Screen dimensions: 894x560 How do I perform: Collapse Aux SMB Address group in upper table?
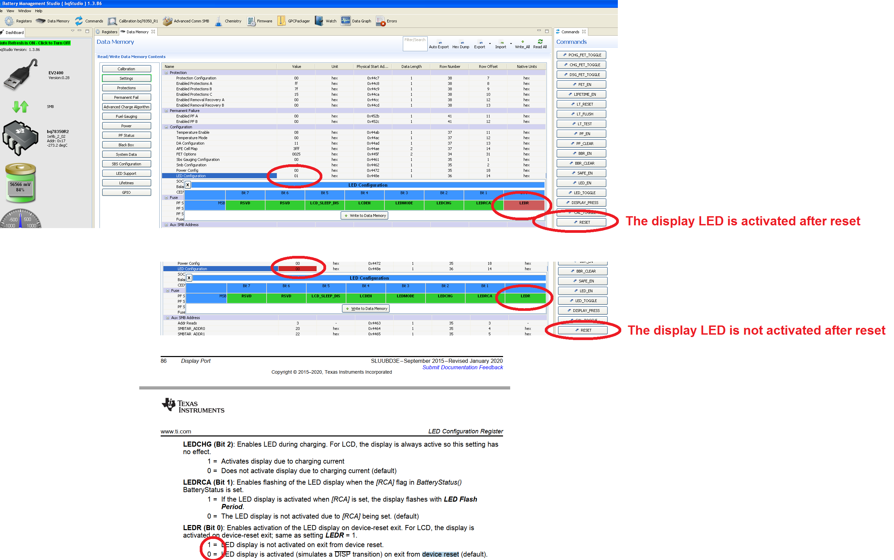pyautogui.click(x=166, y=225)
